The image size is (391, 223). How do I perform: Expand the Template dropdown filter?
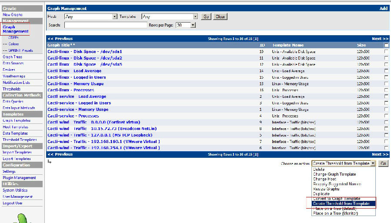tap(170, 17)
